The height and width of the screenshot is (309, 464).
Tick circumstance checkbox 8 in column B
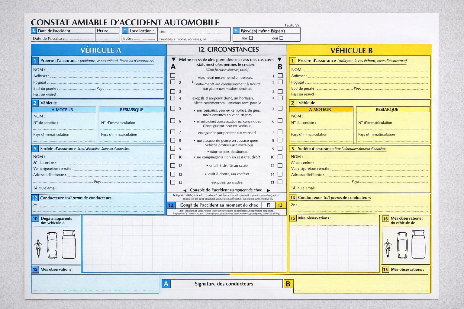(x=280, y=140)
